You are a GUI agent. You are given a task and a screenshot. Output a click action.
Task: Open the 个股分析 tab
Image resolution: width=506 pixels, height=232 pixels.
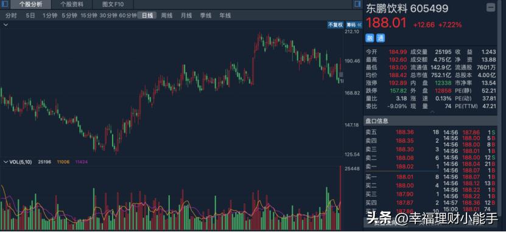30,4
